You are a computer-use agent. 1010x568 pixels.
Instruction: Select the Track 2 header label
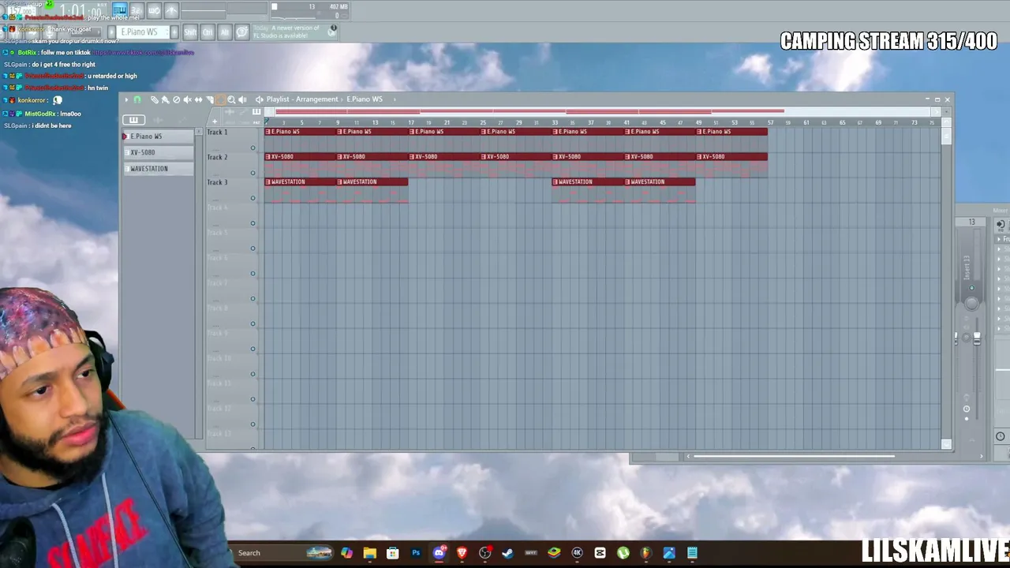[217, 157]
